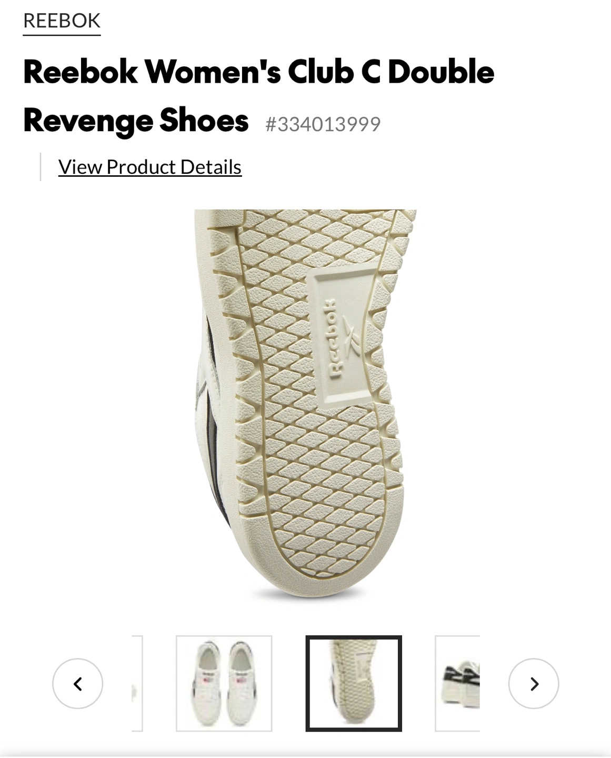Select the highlighted sole view thumbnail
This screenshot has width=611, height=758.
click(x=354, y=684)
